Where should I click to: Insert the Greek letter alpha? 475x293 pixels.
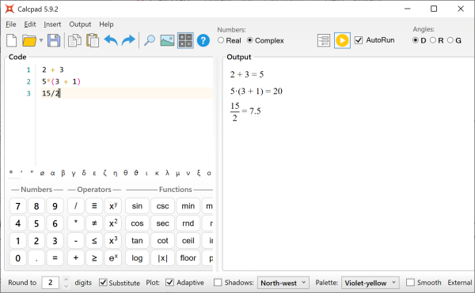[x=52, y=173]
